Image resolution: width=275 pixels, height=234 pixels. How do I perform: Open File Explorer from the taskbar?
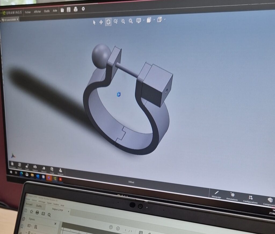pyautogui.click(x=32, y=175)
